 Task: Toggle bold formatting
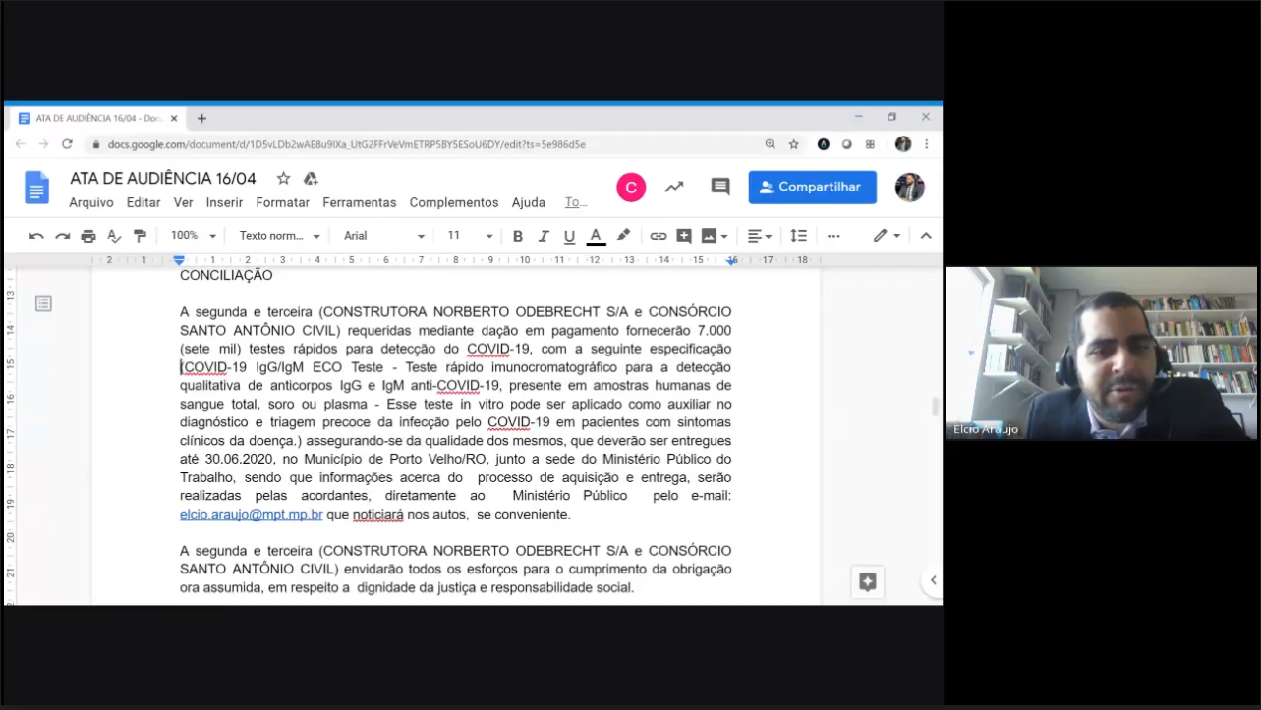coord(517,236)
